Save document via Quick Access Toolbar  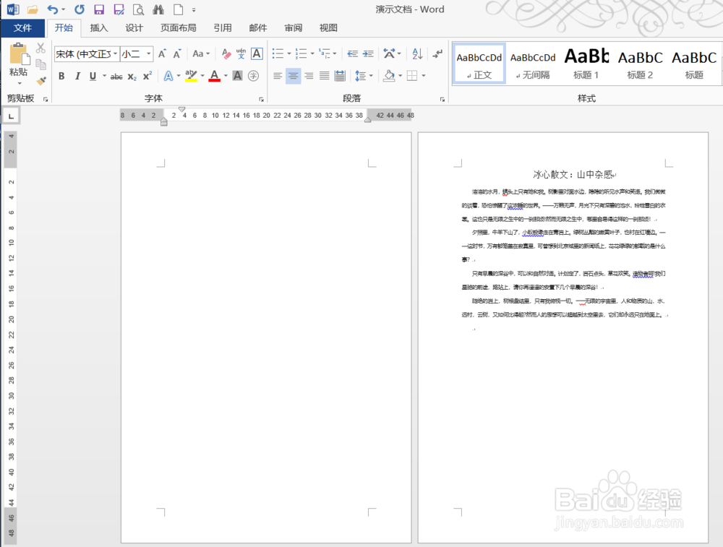(x=100, y=9)
